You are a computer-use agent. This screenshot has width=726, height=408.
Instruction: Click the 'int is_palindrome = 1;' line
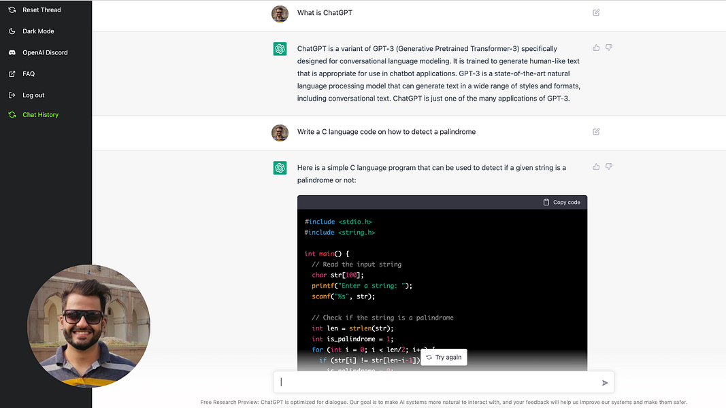click(352, 339)
